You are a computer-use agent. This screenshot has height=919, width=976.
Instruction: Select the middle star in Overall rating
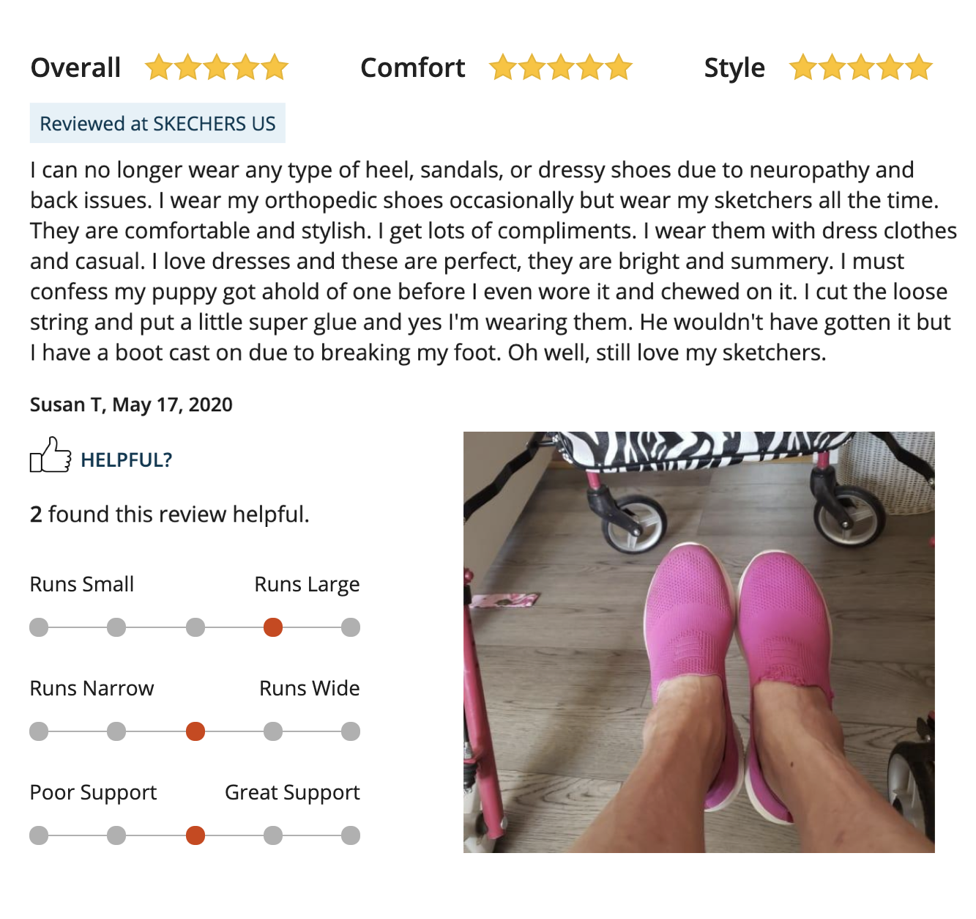click(x=217, y=67)
